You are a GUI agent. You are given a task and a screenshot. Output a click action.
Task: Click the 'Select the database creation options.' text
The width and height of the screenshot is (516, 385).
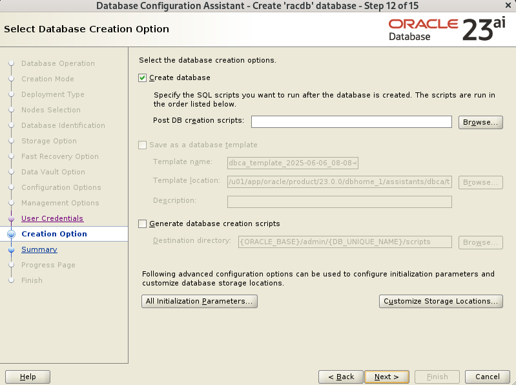[x=208, y=60]
